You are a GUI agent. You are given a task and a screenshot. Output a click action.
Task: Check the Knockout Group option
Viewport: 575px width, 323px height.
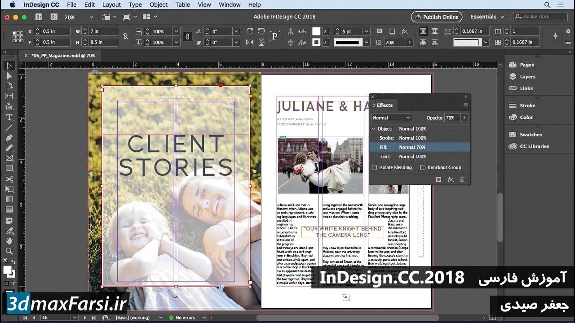pos(423,167)
